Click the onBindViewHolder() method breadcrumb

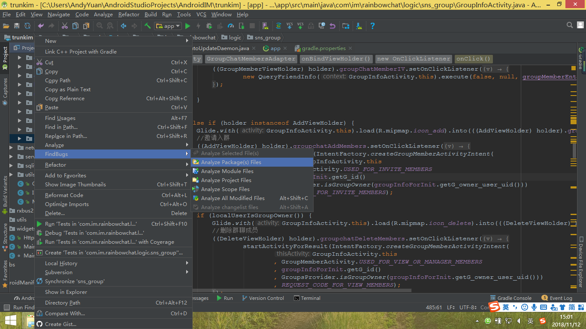pyautogui.click(x=336, y=59)
